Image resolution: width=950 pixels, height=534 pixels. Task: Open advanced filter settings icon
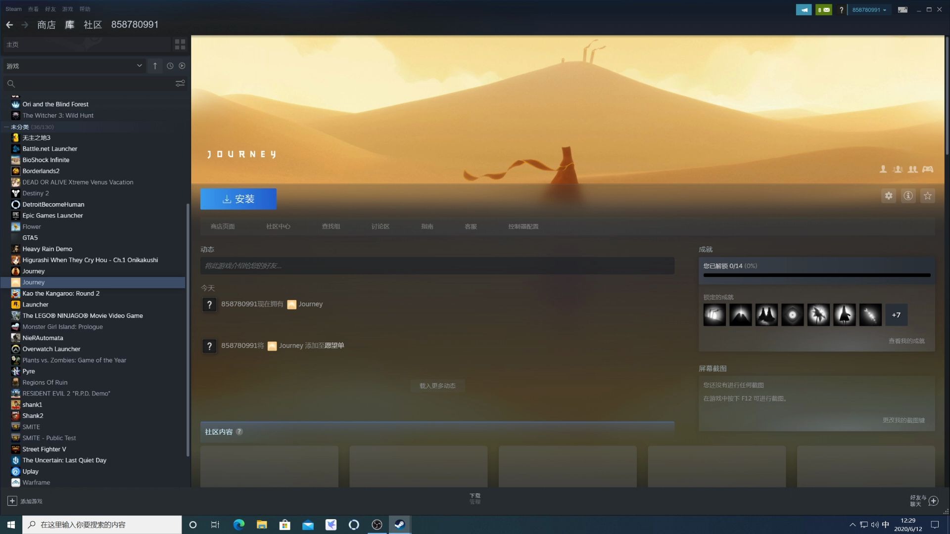[180, 84]
